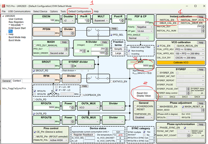The image size is (208, 144).
Task: Enable the POWERDOWN checkbox
Action: [135, 106]
